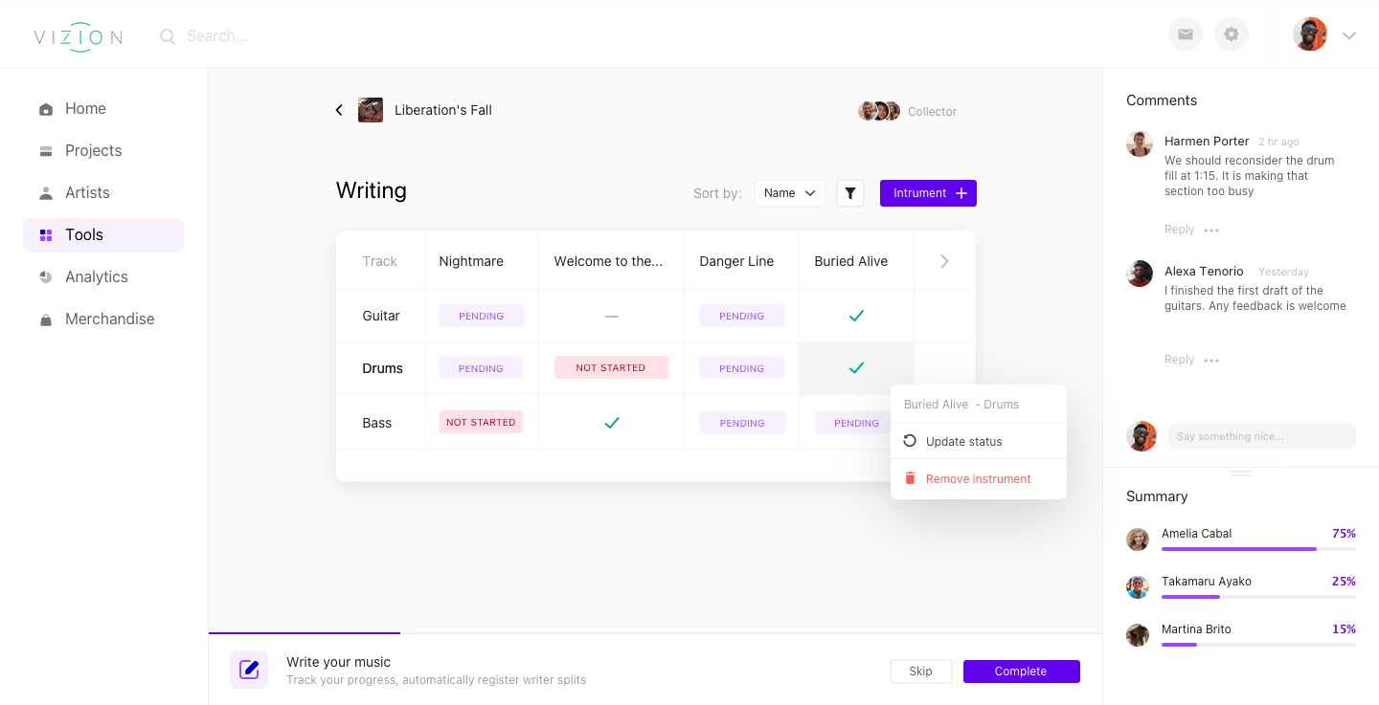1379x705 pixels.
Task: Click the Vizion logo
Action: point(78,36)
